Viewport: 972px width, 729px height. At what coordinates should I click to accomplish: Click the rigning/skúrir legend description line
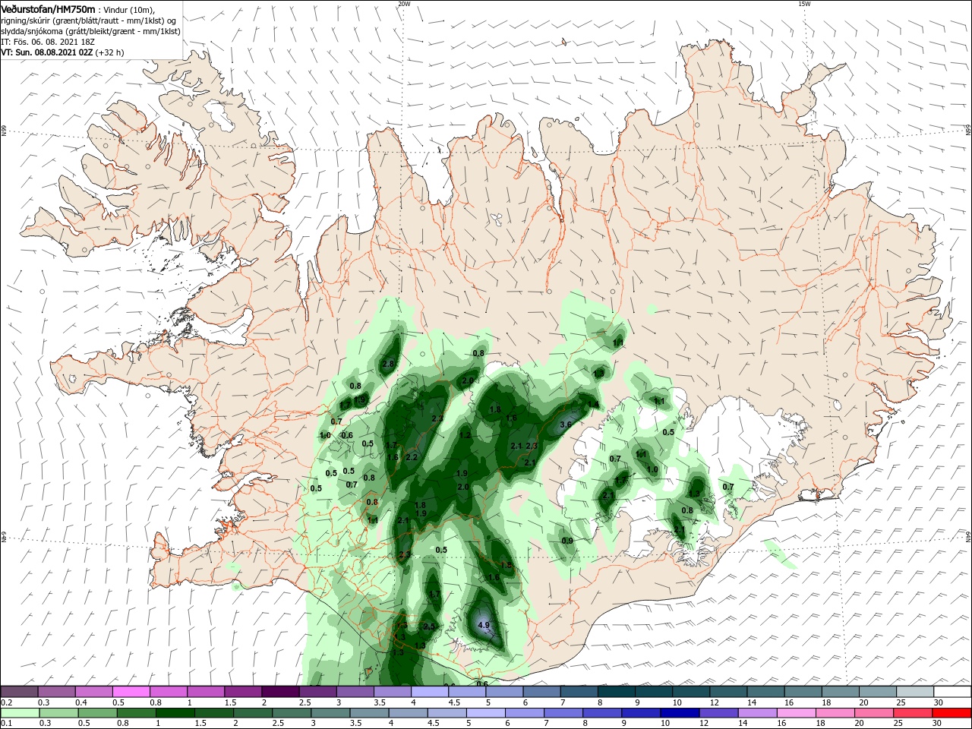(x=89, y=21)
